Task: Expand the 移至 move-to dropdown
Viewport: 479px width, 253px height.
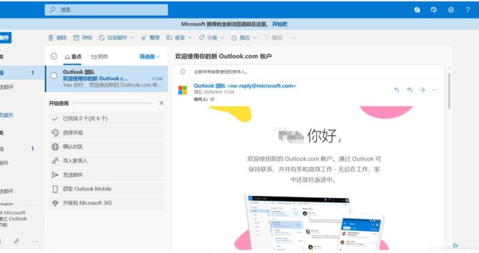Action: (190, 37)
